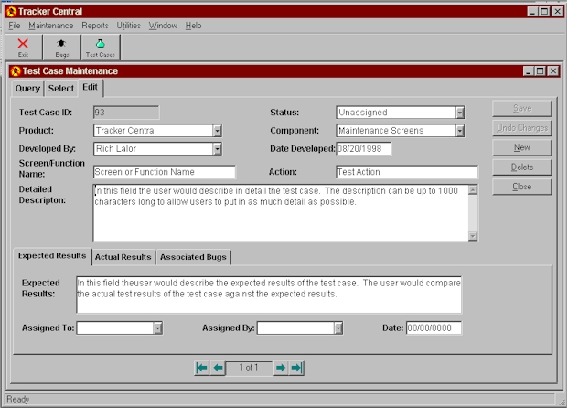Click the Close button

[x=522, y=187]
